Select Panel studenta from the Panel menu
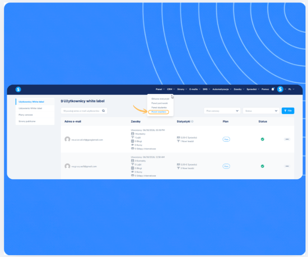The height and width of the screenshot is (257, 308). pyautogui.click(x=159, y=108)
